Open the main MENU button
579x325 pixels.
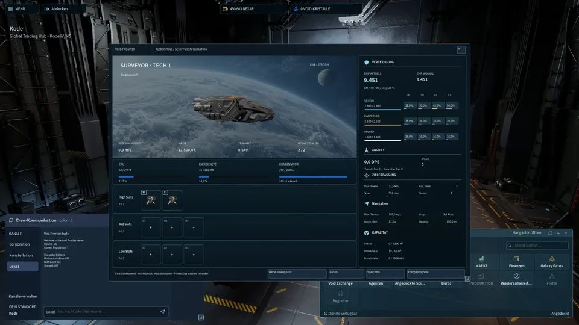click(x=22, y=9)
